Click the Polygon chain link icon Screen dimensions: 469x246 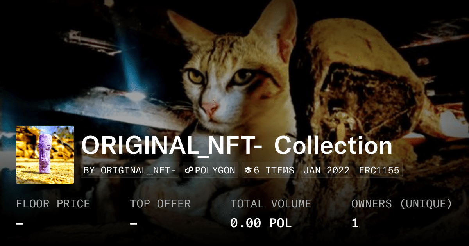189,170
